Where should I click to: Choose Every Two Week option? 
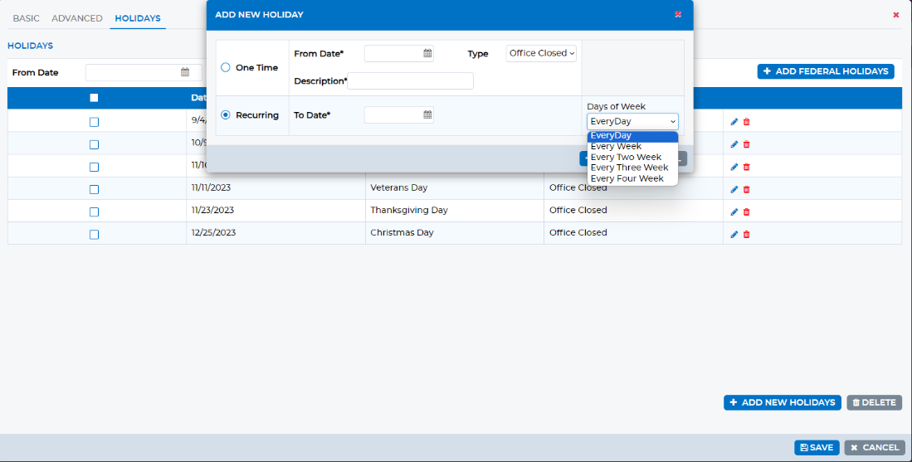point(632,157)
